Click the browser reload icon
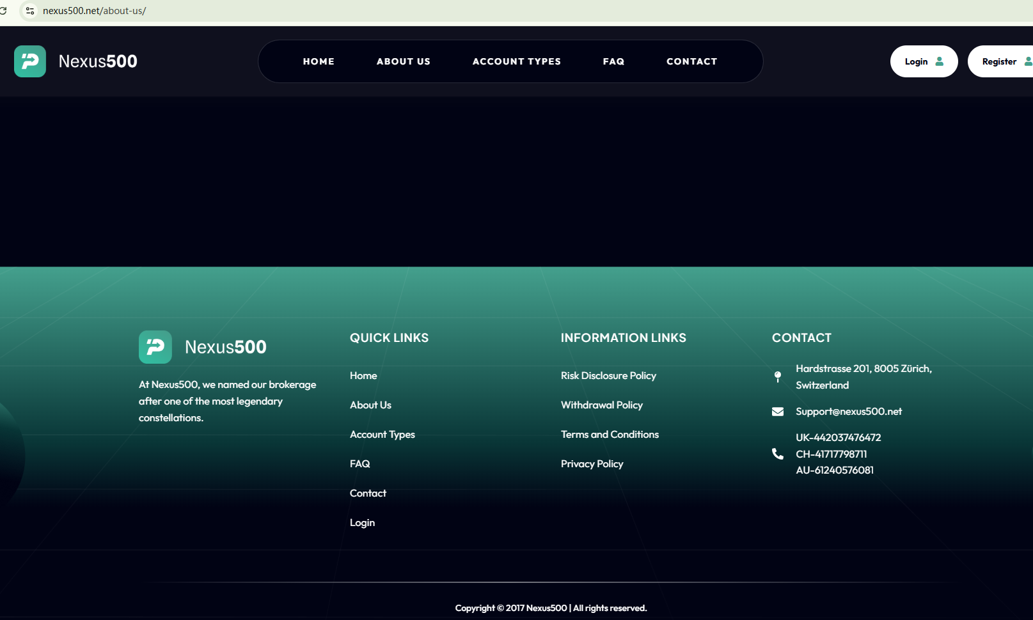The image size is (1033, 620). coord(3,11)
